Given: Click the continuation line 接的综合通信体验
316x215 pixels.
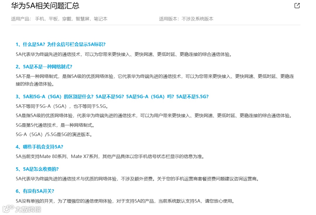Looking at the screenshot, I should [35, 84].
